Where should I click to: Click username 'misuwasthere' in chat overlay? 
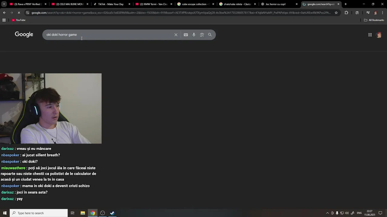click(13, 168)
